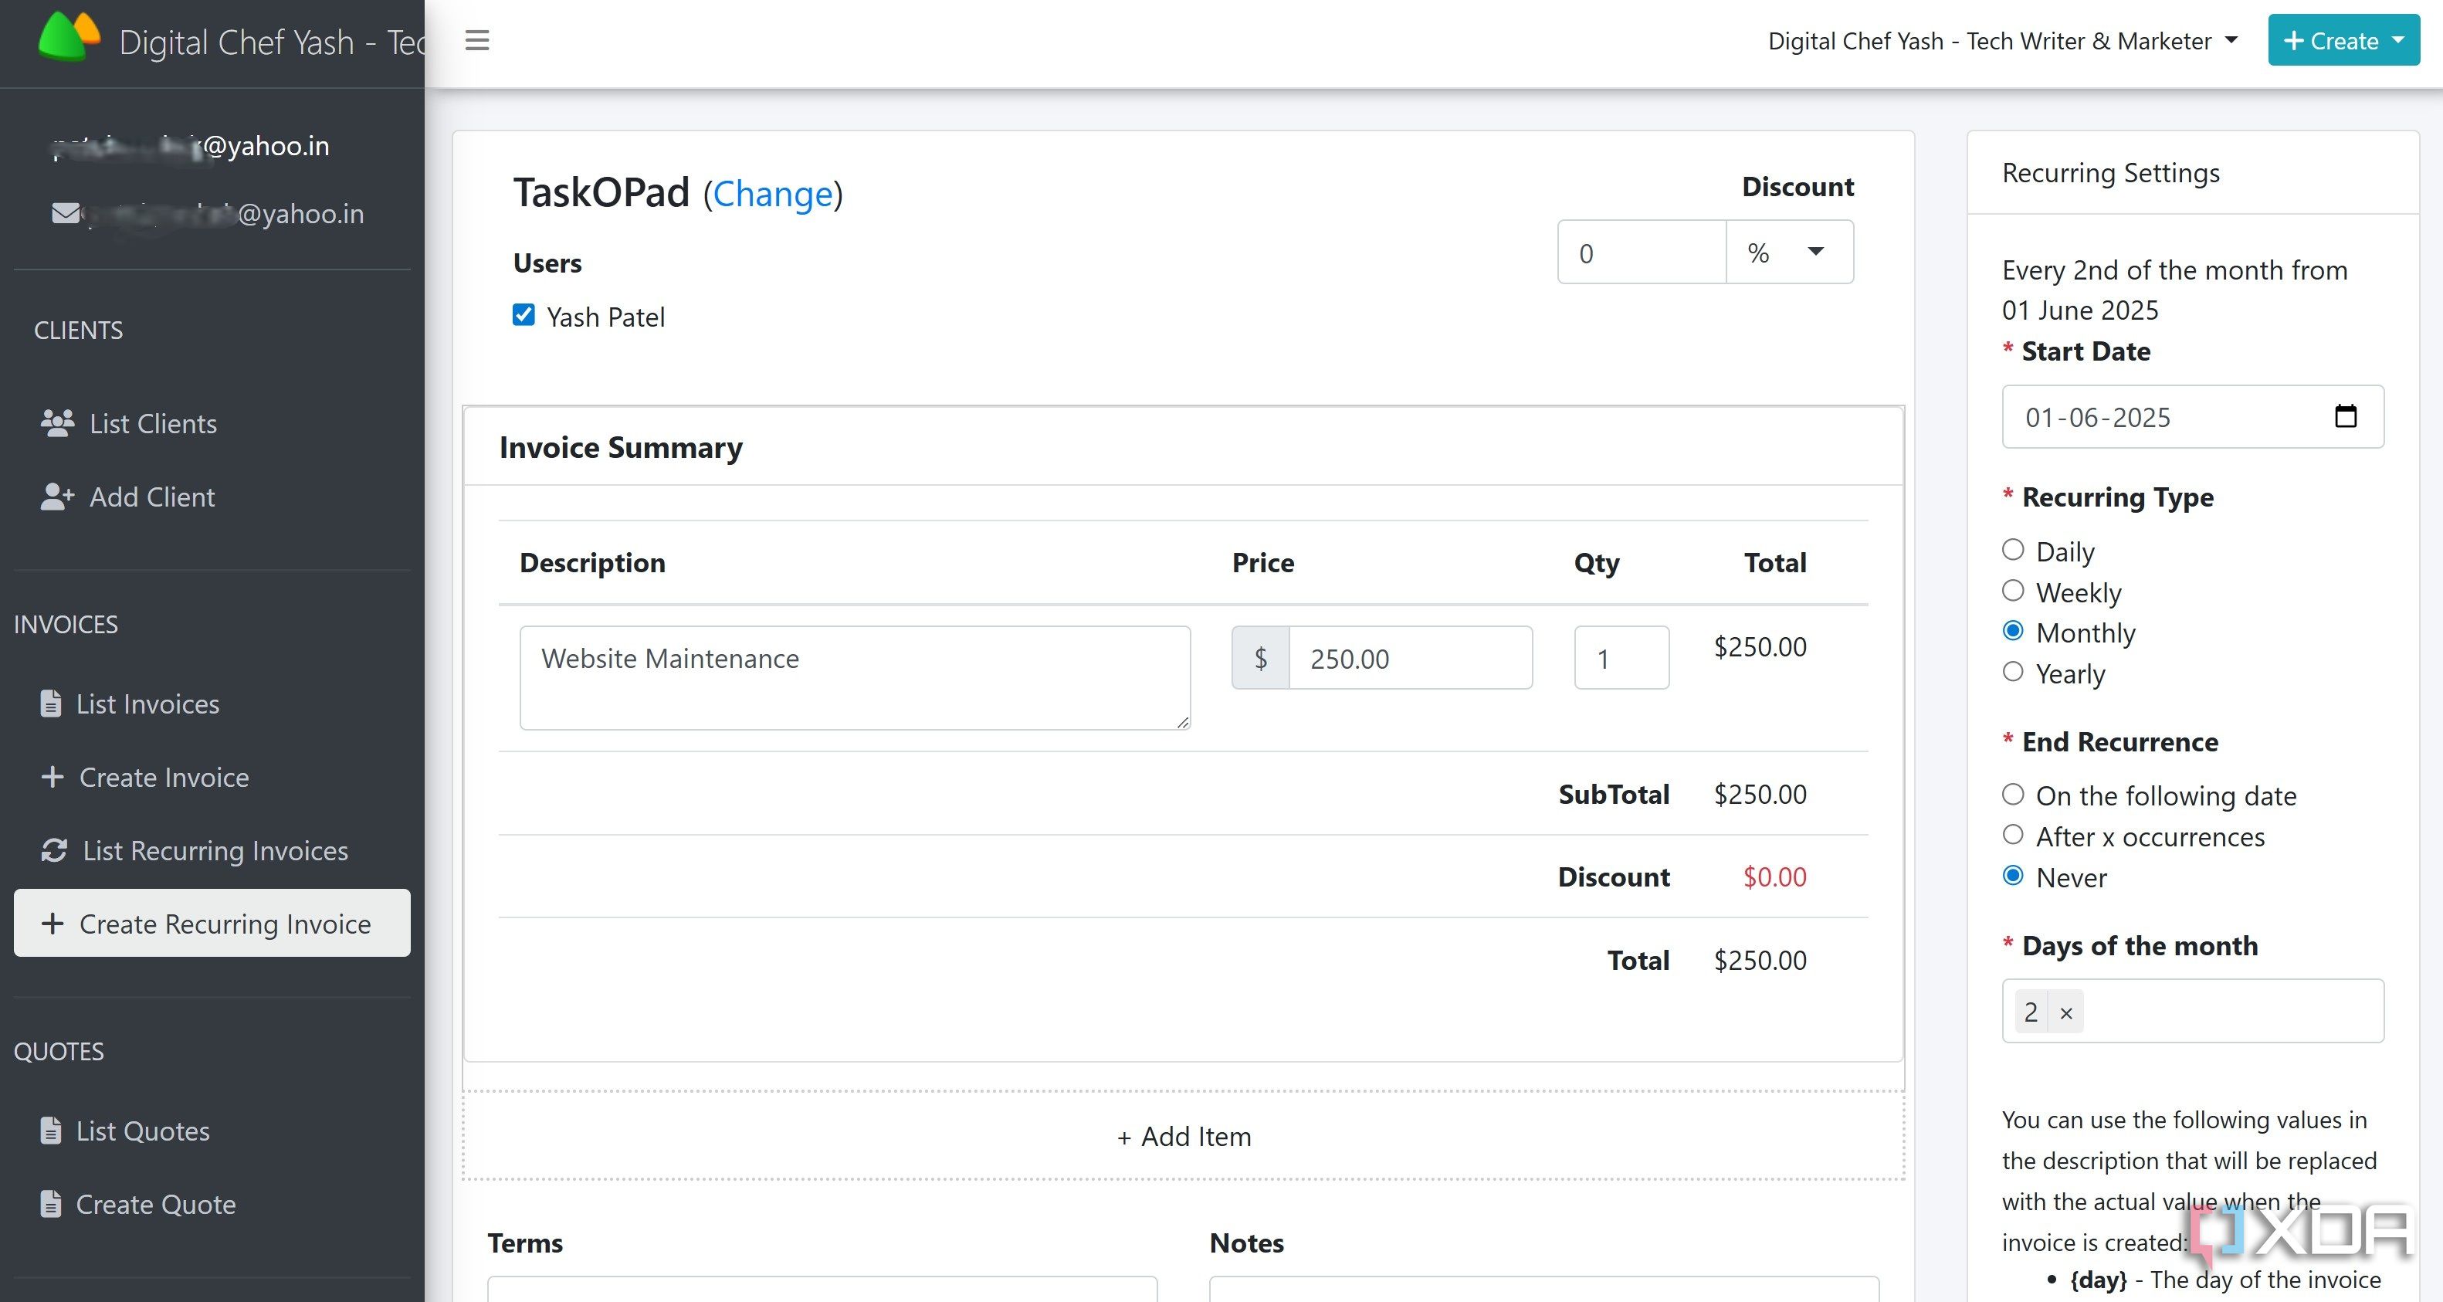Screen dimensions: 2443x1302
Task: Choose After x occurrences end recurrence
Action: pos(2012,836)
